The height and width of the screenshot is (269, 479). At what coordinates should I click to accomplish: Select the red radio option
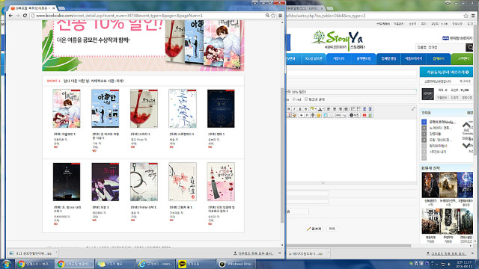[x=294, y=99]
